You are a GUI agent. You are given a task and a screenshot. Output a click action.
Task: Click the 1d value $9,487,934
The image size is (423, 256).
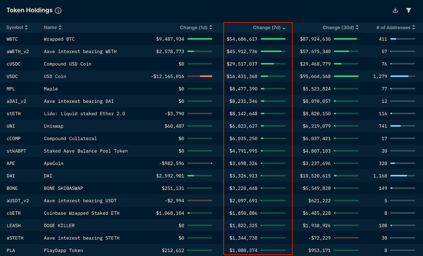pos(170,39)
